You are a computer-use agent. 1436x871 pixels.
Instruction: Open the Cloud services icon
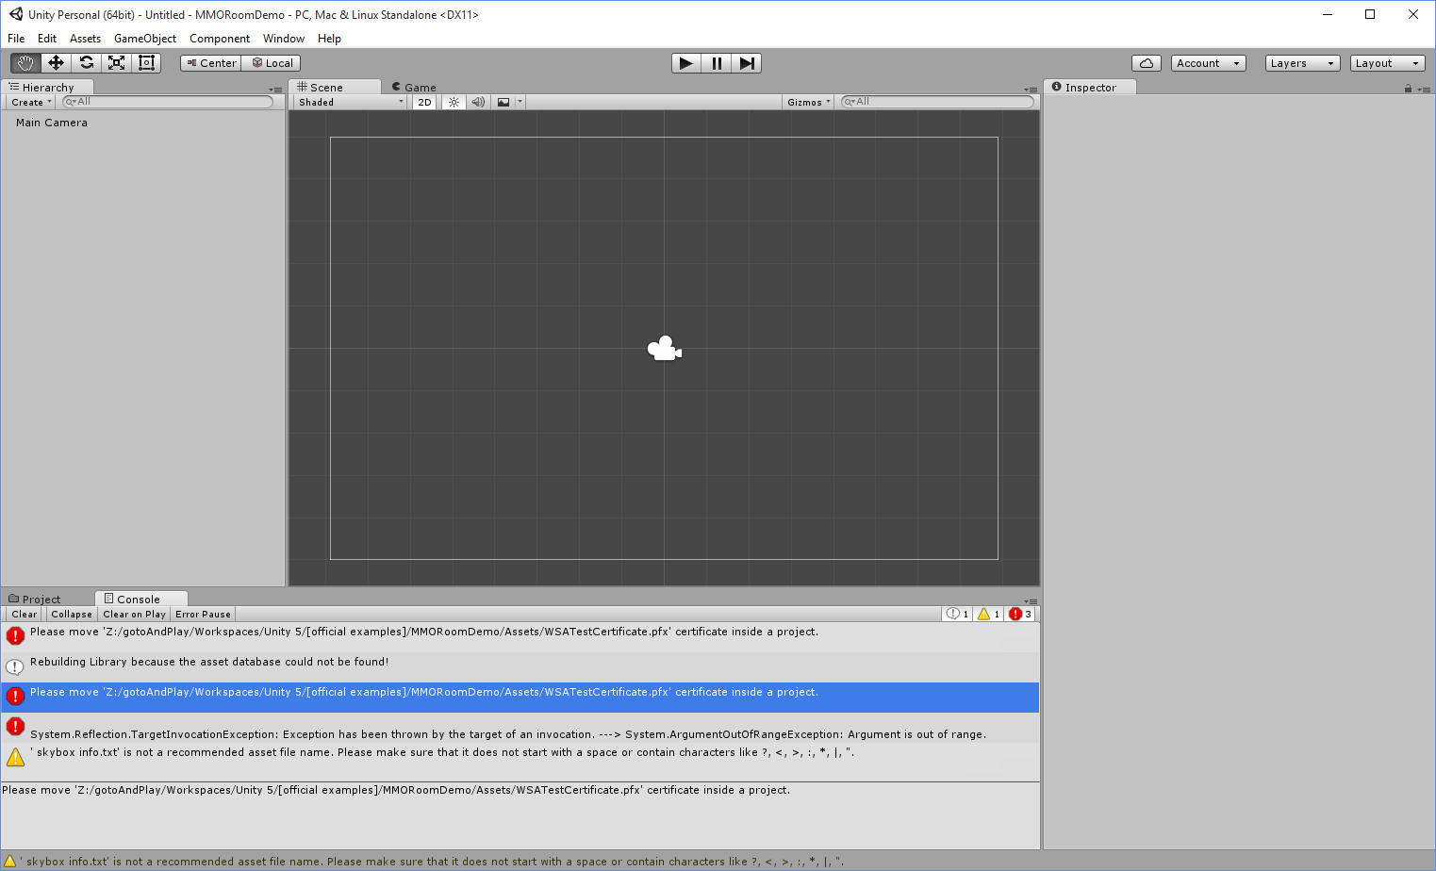click(1146, 63)
